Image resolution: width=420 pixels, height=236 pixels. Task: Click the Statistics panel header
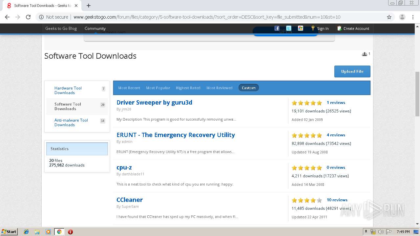pos(77,149)
